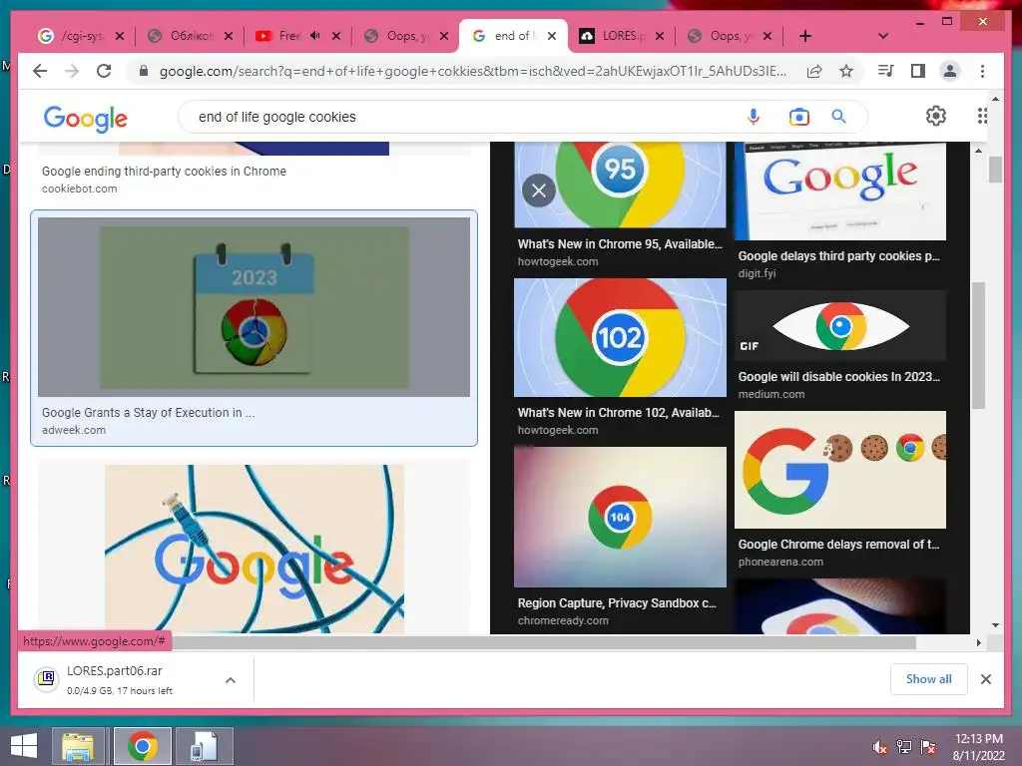Viewport: 1022px width, 766px height.
Task: Click the padlock site info icon
Action: tap(144, 71)
